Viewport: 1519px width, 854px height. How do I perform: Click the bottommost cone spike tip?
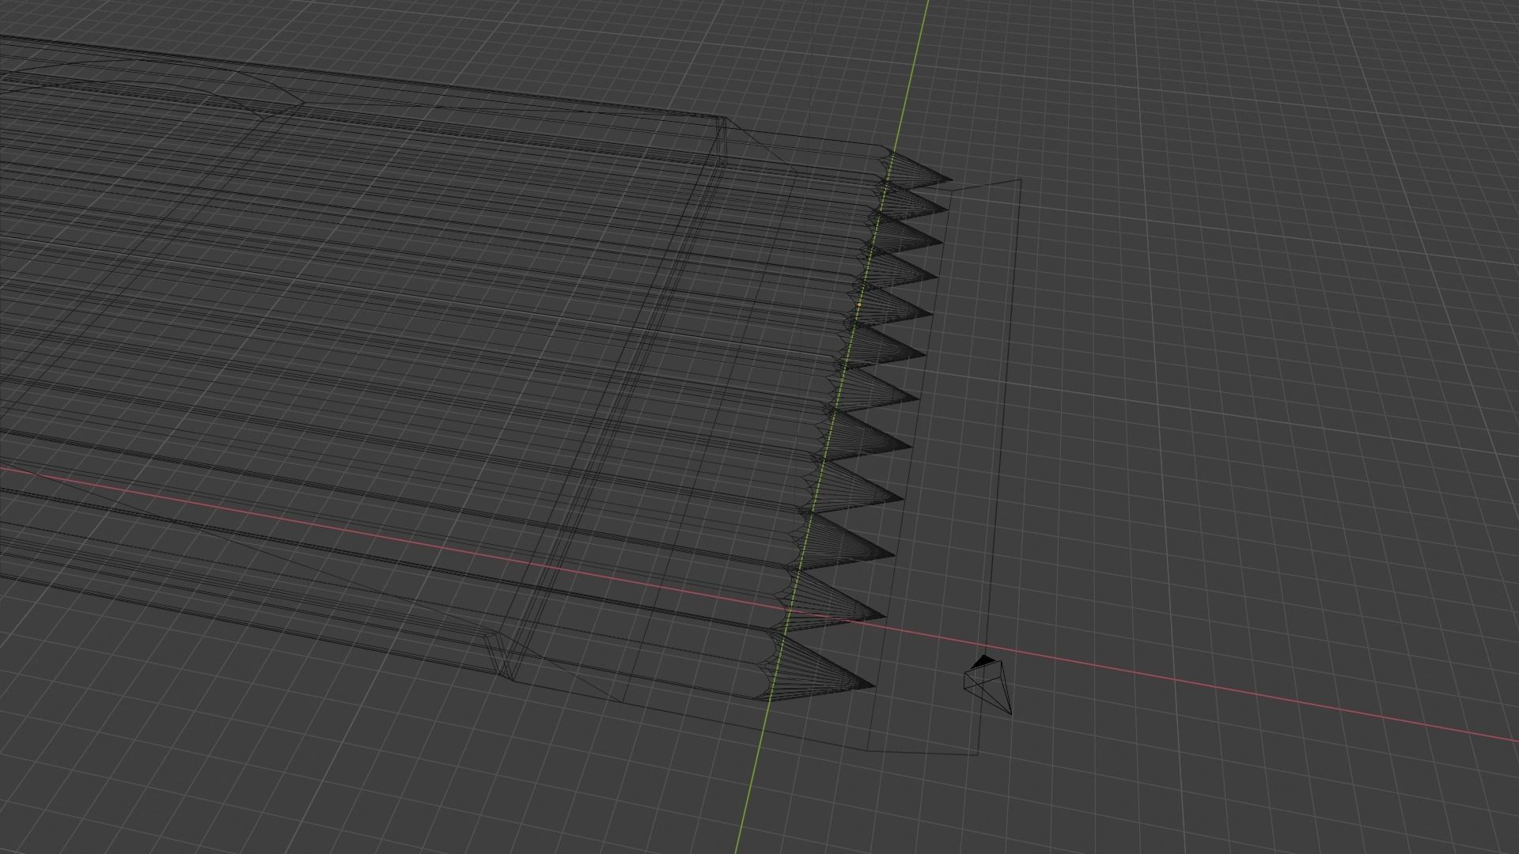click(x=873, y=686)
